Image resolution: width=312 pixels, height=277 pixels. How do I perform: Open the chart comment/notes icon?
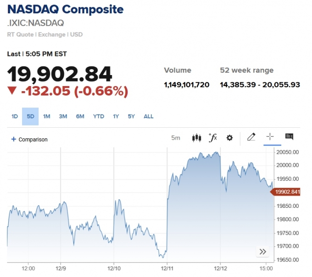289,137
